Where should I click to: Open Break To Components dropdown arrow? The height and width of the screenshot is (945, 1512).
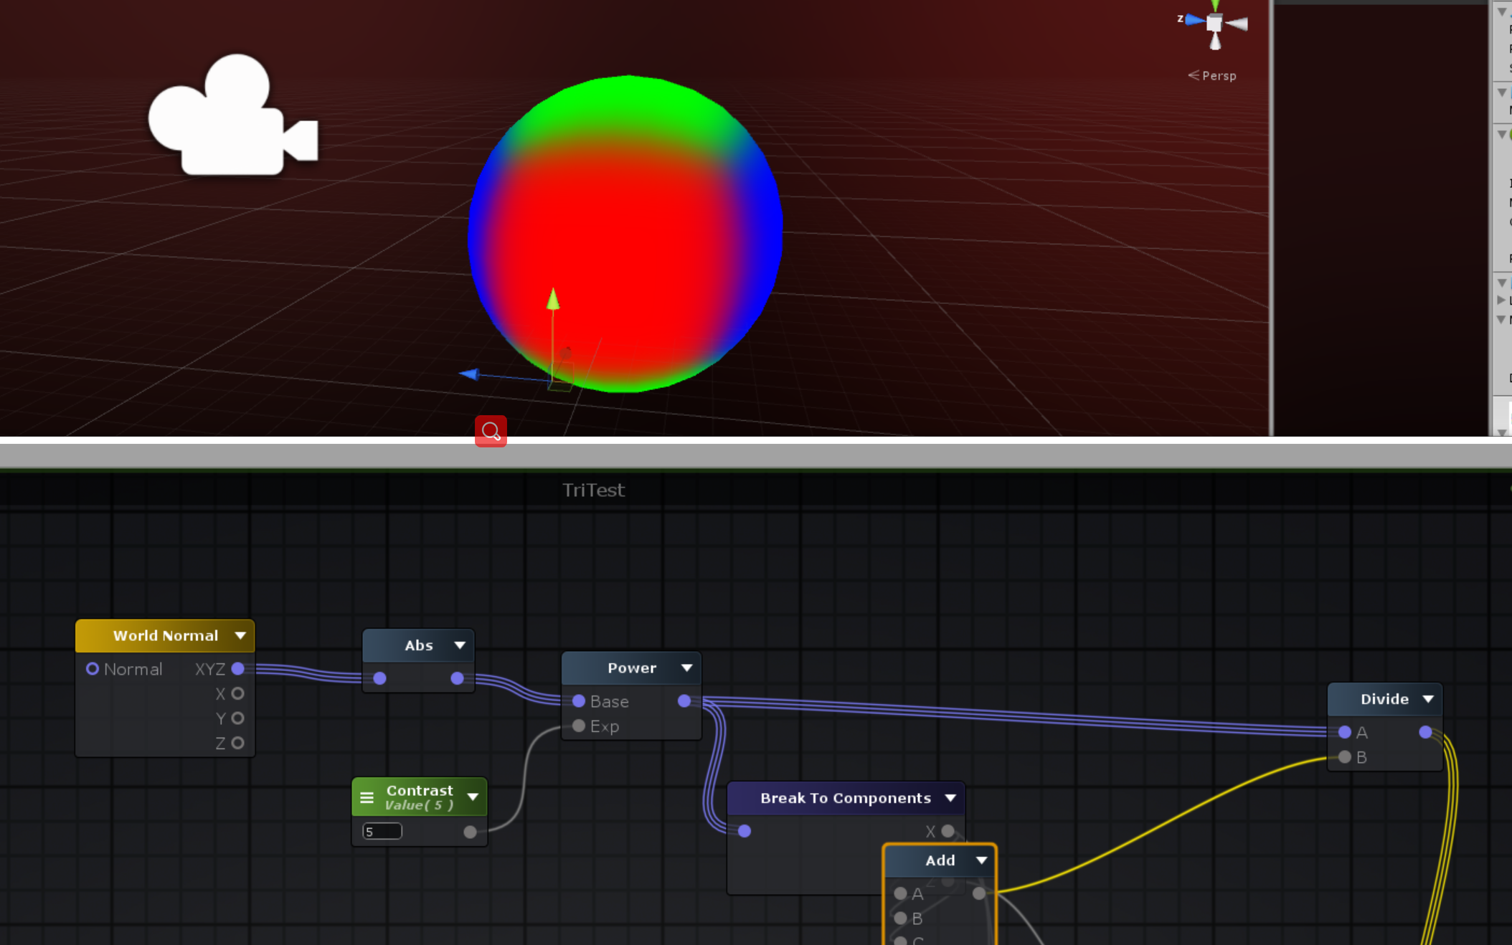tap(950, 798)
